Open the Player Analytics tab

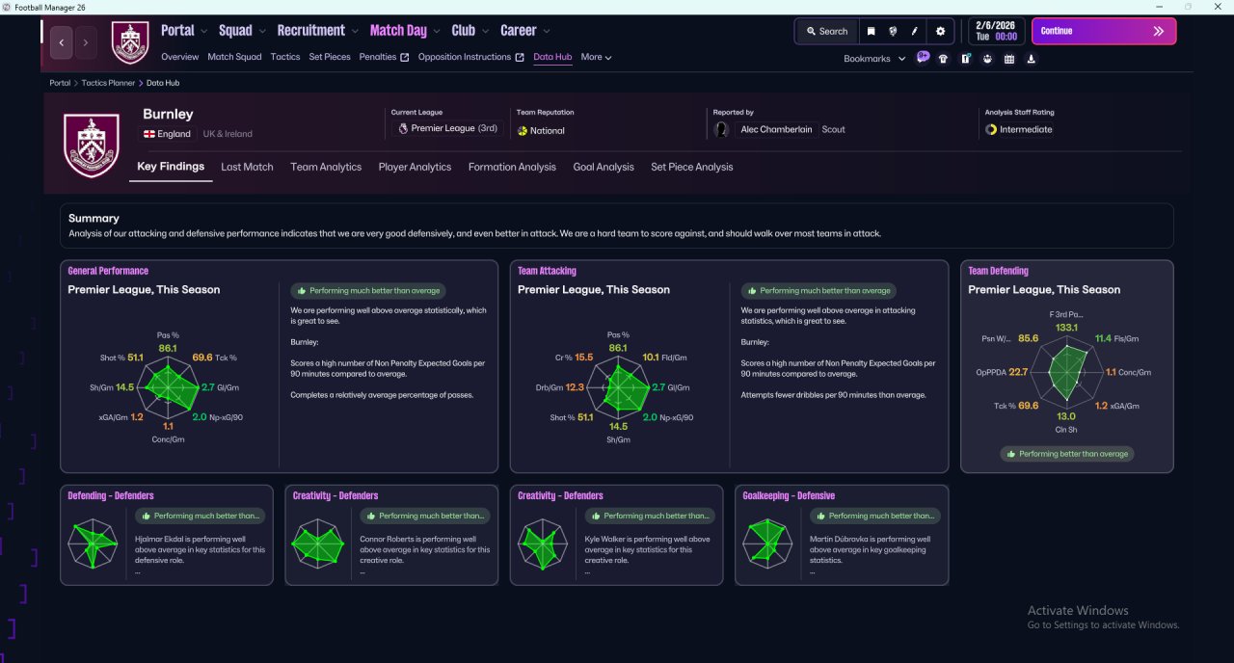(415, 167)
